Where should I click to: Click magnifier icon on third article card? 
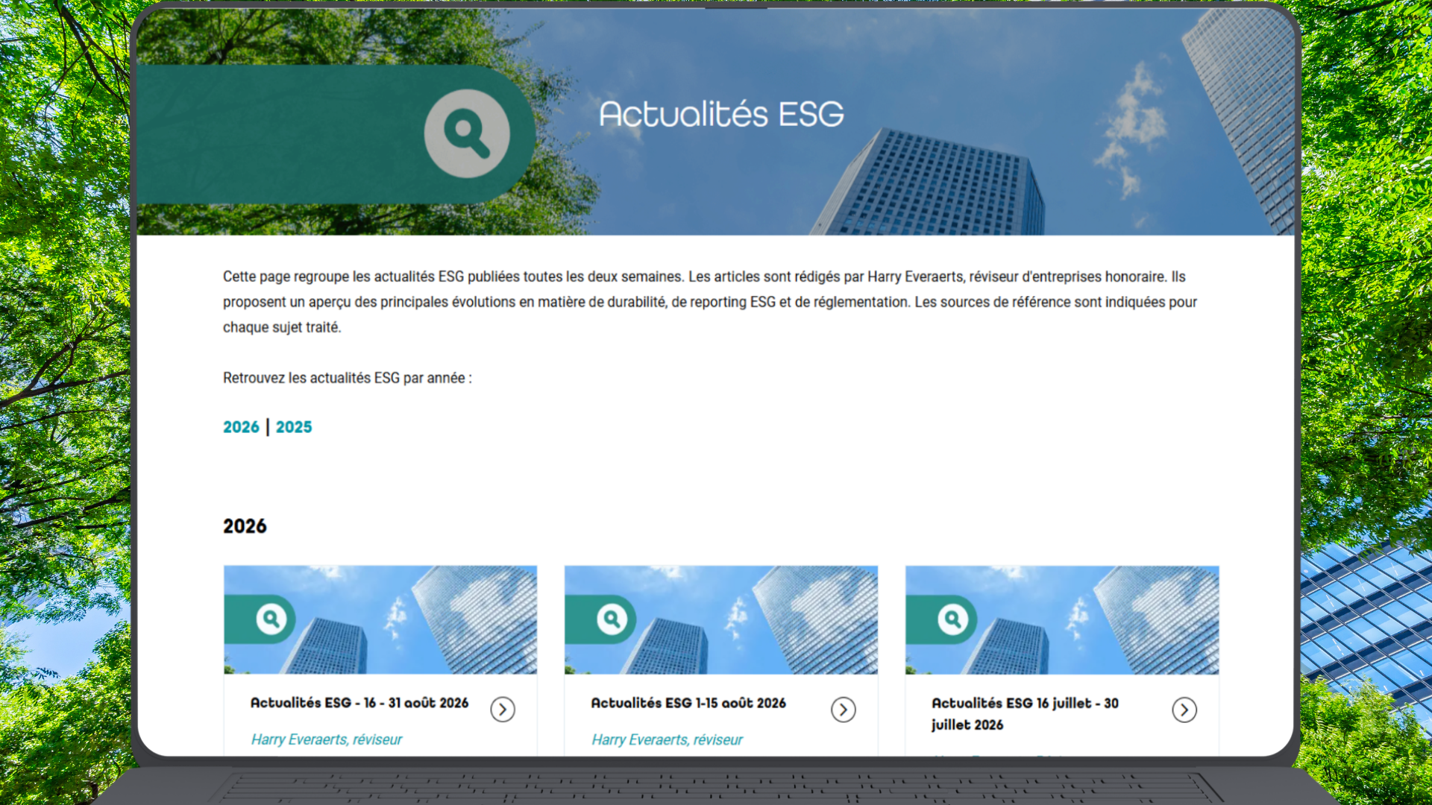[x=952, y=619]
